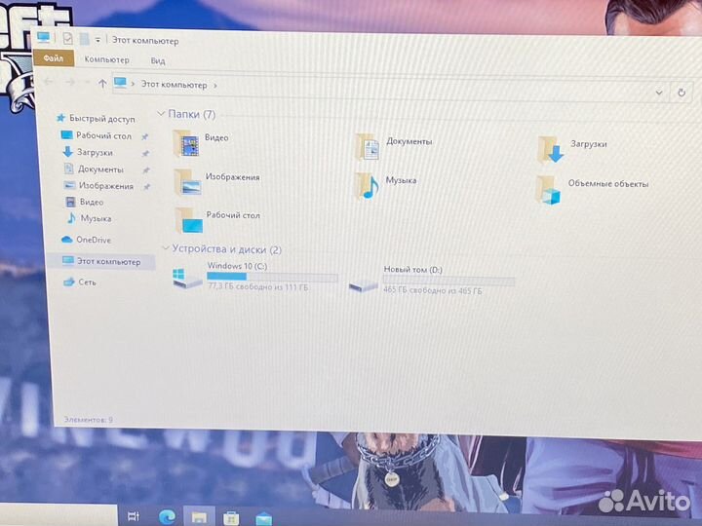Collapse the Устройства и диски (2) group
Viewport: 702px width, 526px height.
pos(166,248)
